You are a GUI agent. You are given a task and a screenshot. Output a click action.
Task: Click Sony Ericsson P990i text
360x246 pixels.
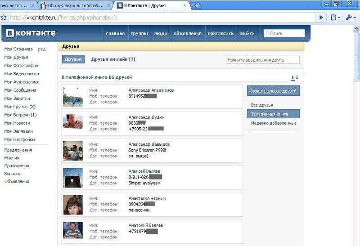(x=147, y=150)
